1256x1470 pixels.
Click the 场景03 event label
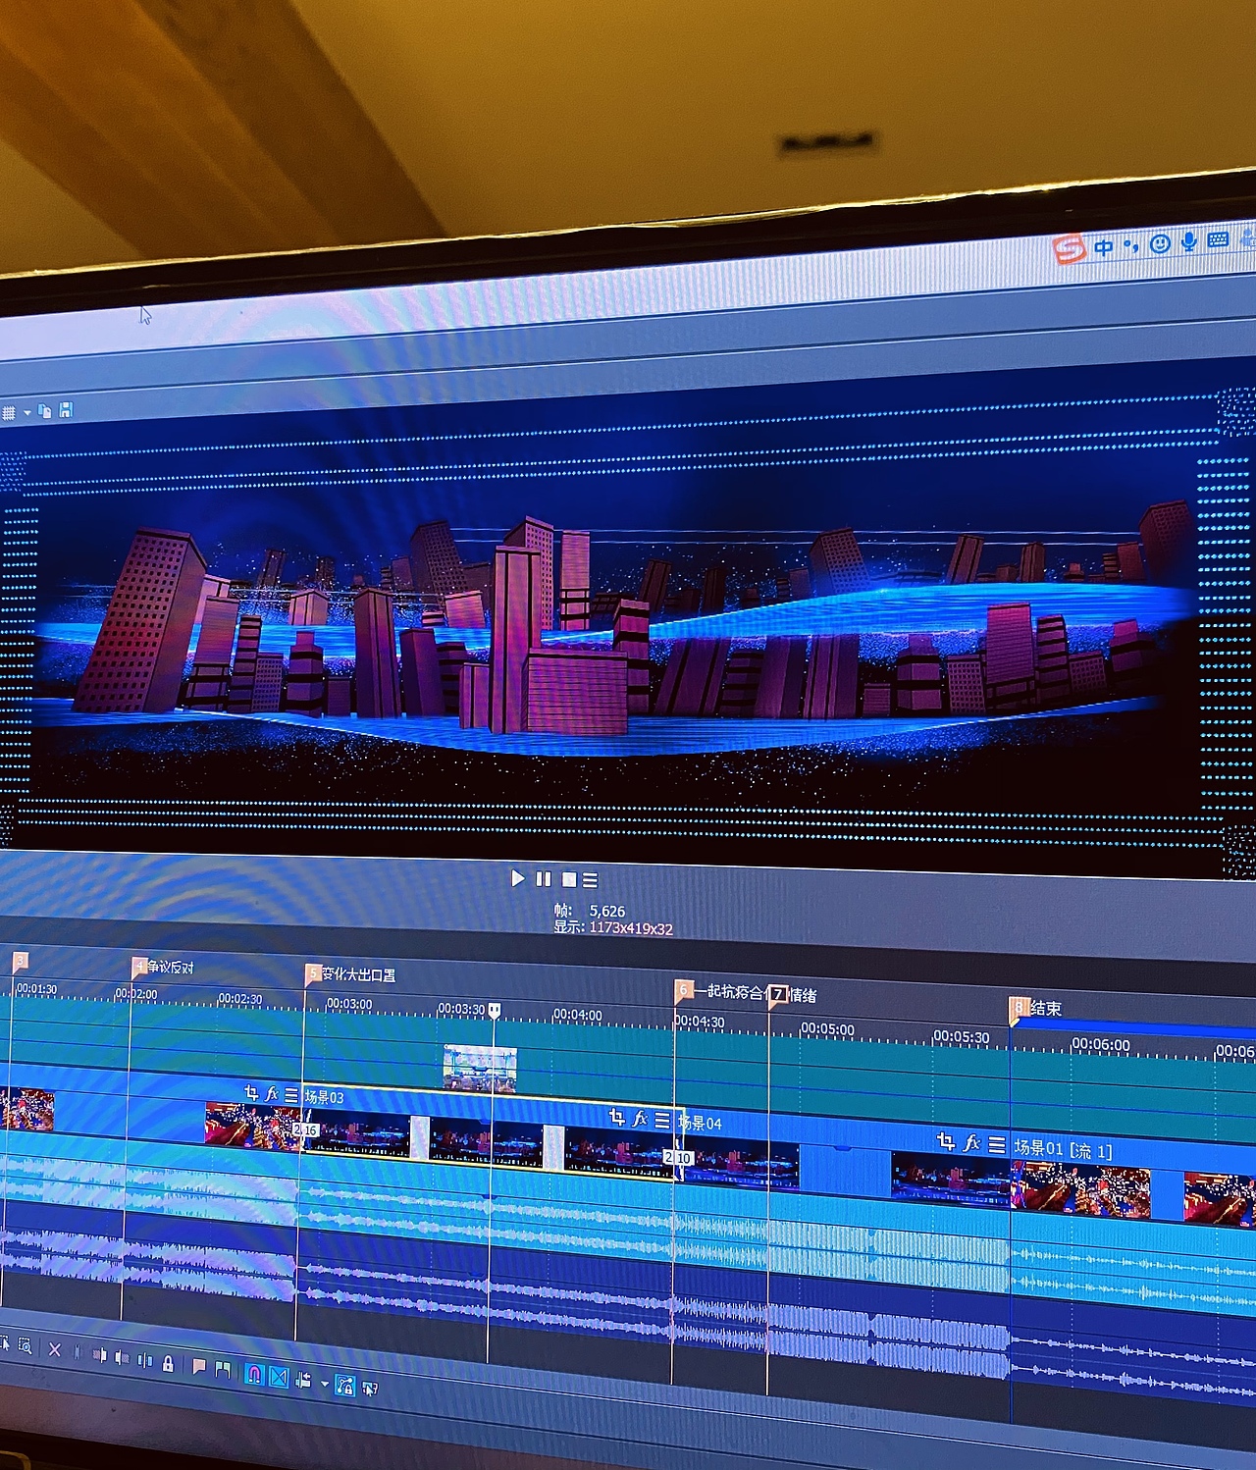(x=324, y=1097)
